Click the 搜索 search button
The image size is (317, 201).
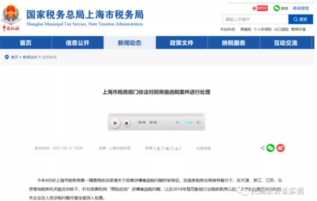click(x=300, y=19)
